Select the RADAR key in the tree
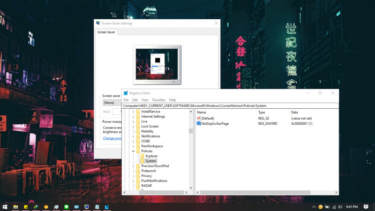 click(x=146, y=186)
